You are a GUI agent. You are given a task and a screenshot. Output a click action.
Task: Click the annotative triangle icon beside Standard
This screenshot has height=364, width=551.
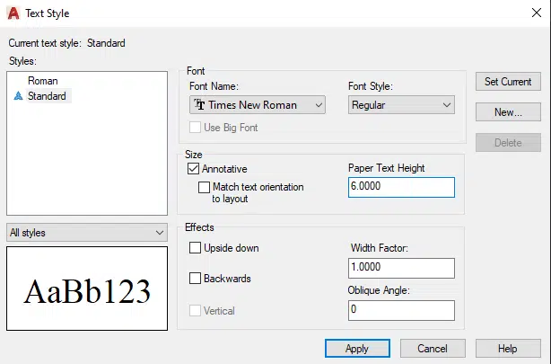18,96
